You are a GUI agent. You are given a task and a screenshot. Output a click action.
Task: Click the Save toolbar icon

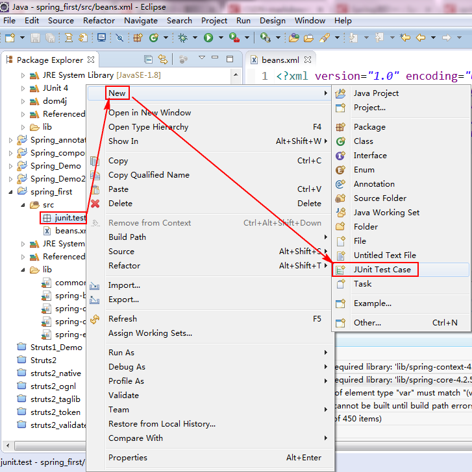[35, 38]
